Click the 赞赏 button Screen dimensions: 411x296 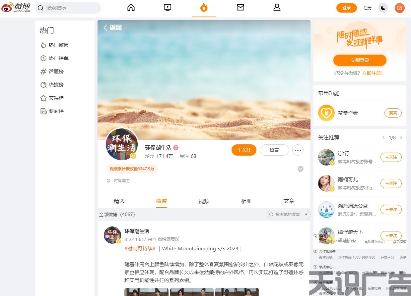point(393,113)
